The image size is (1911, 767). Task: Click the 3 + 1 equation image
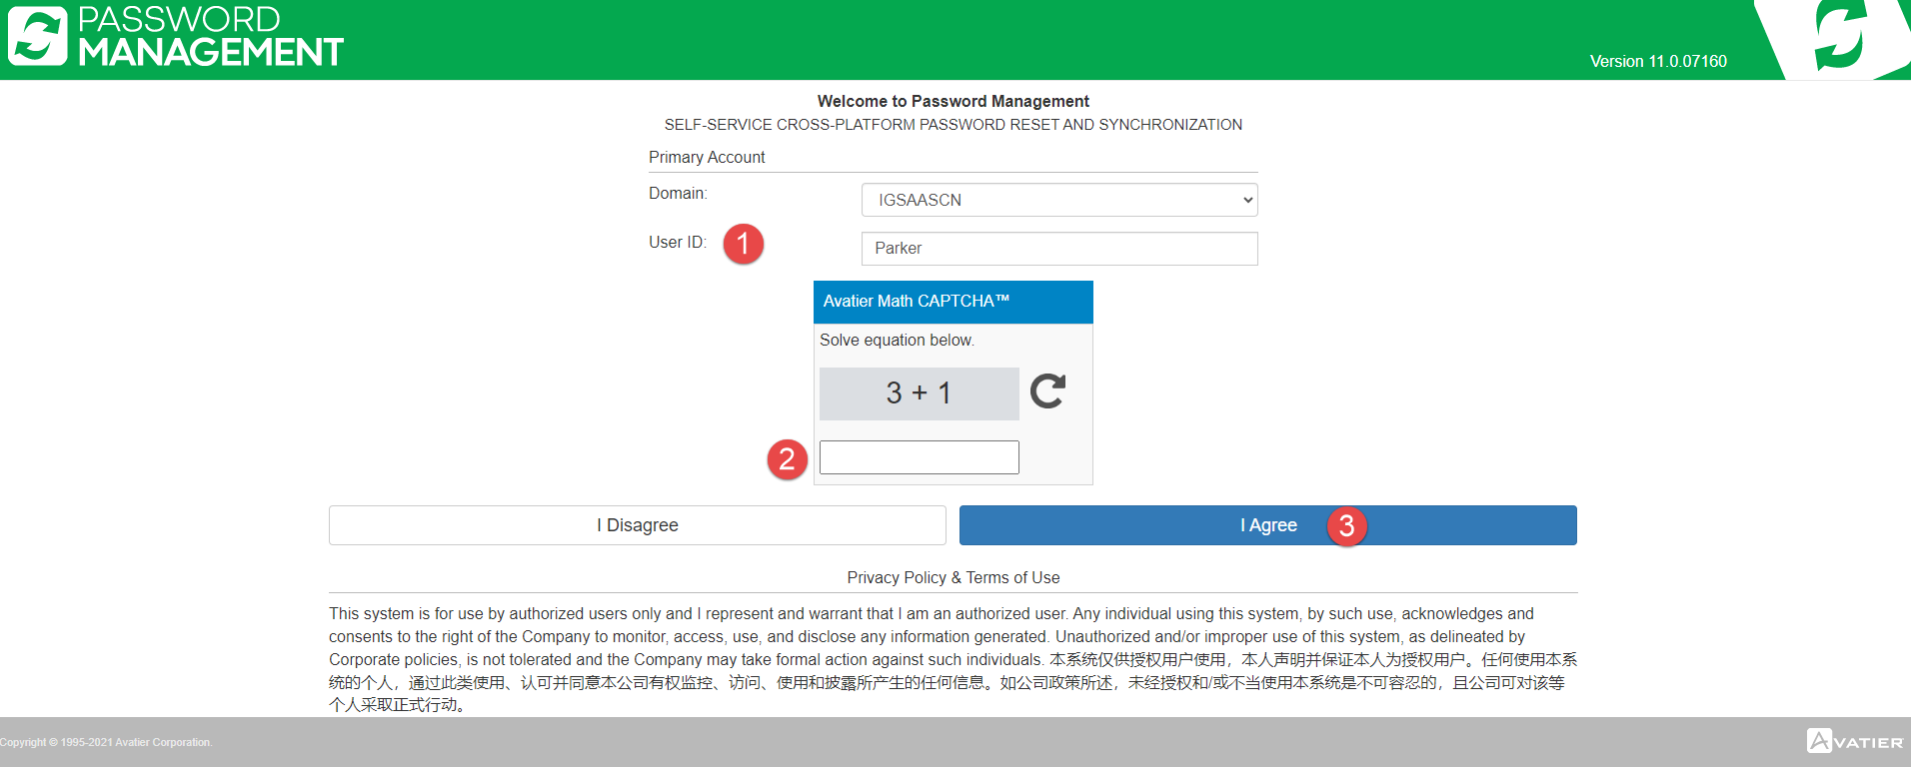pyautogui.click(x=919, y=393)
